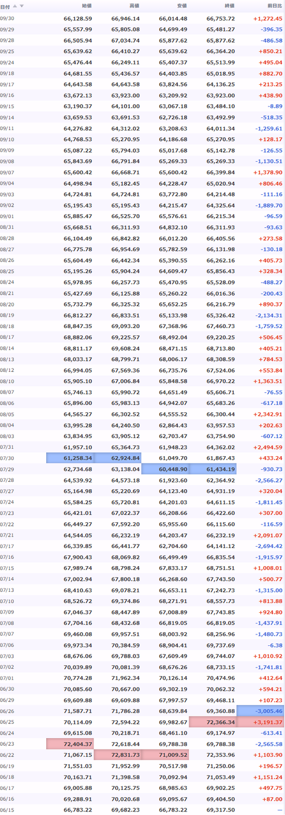The width and height of the screenshot is (285, 815).
Task: Select the blue highlighted cell 60,448.90
Action: tap(165, 469)
